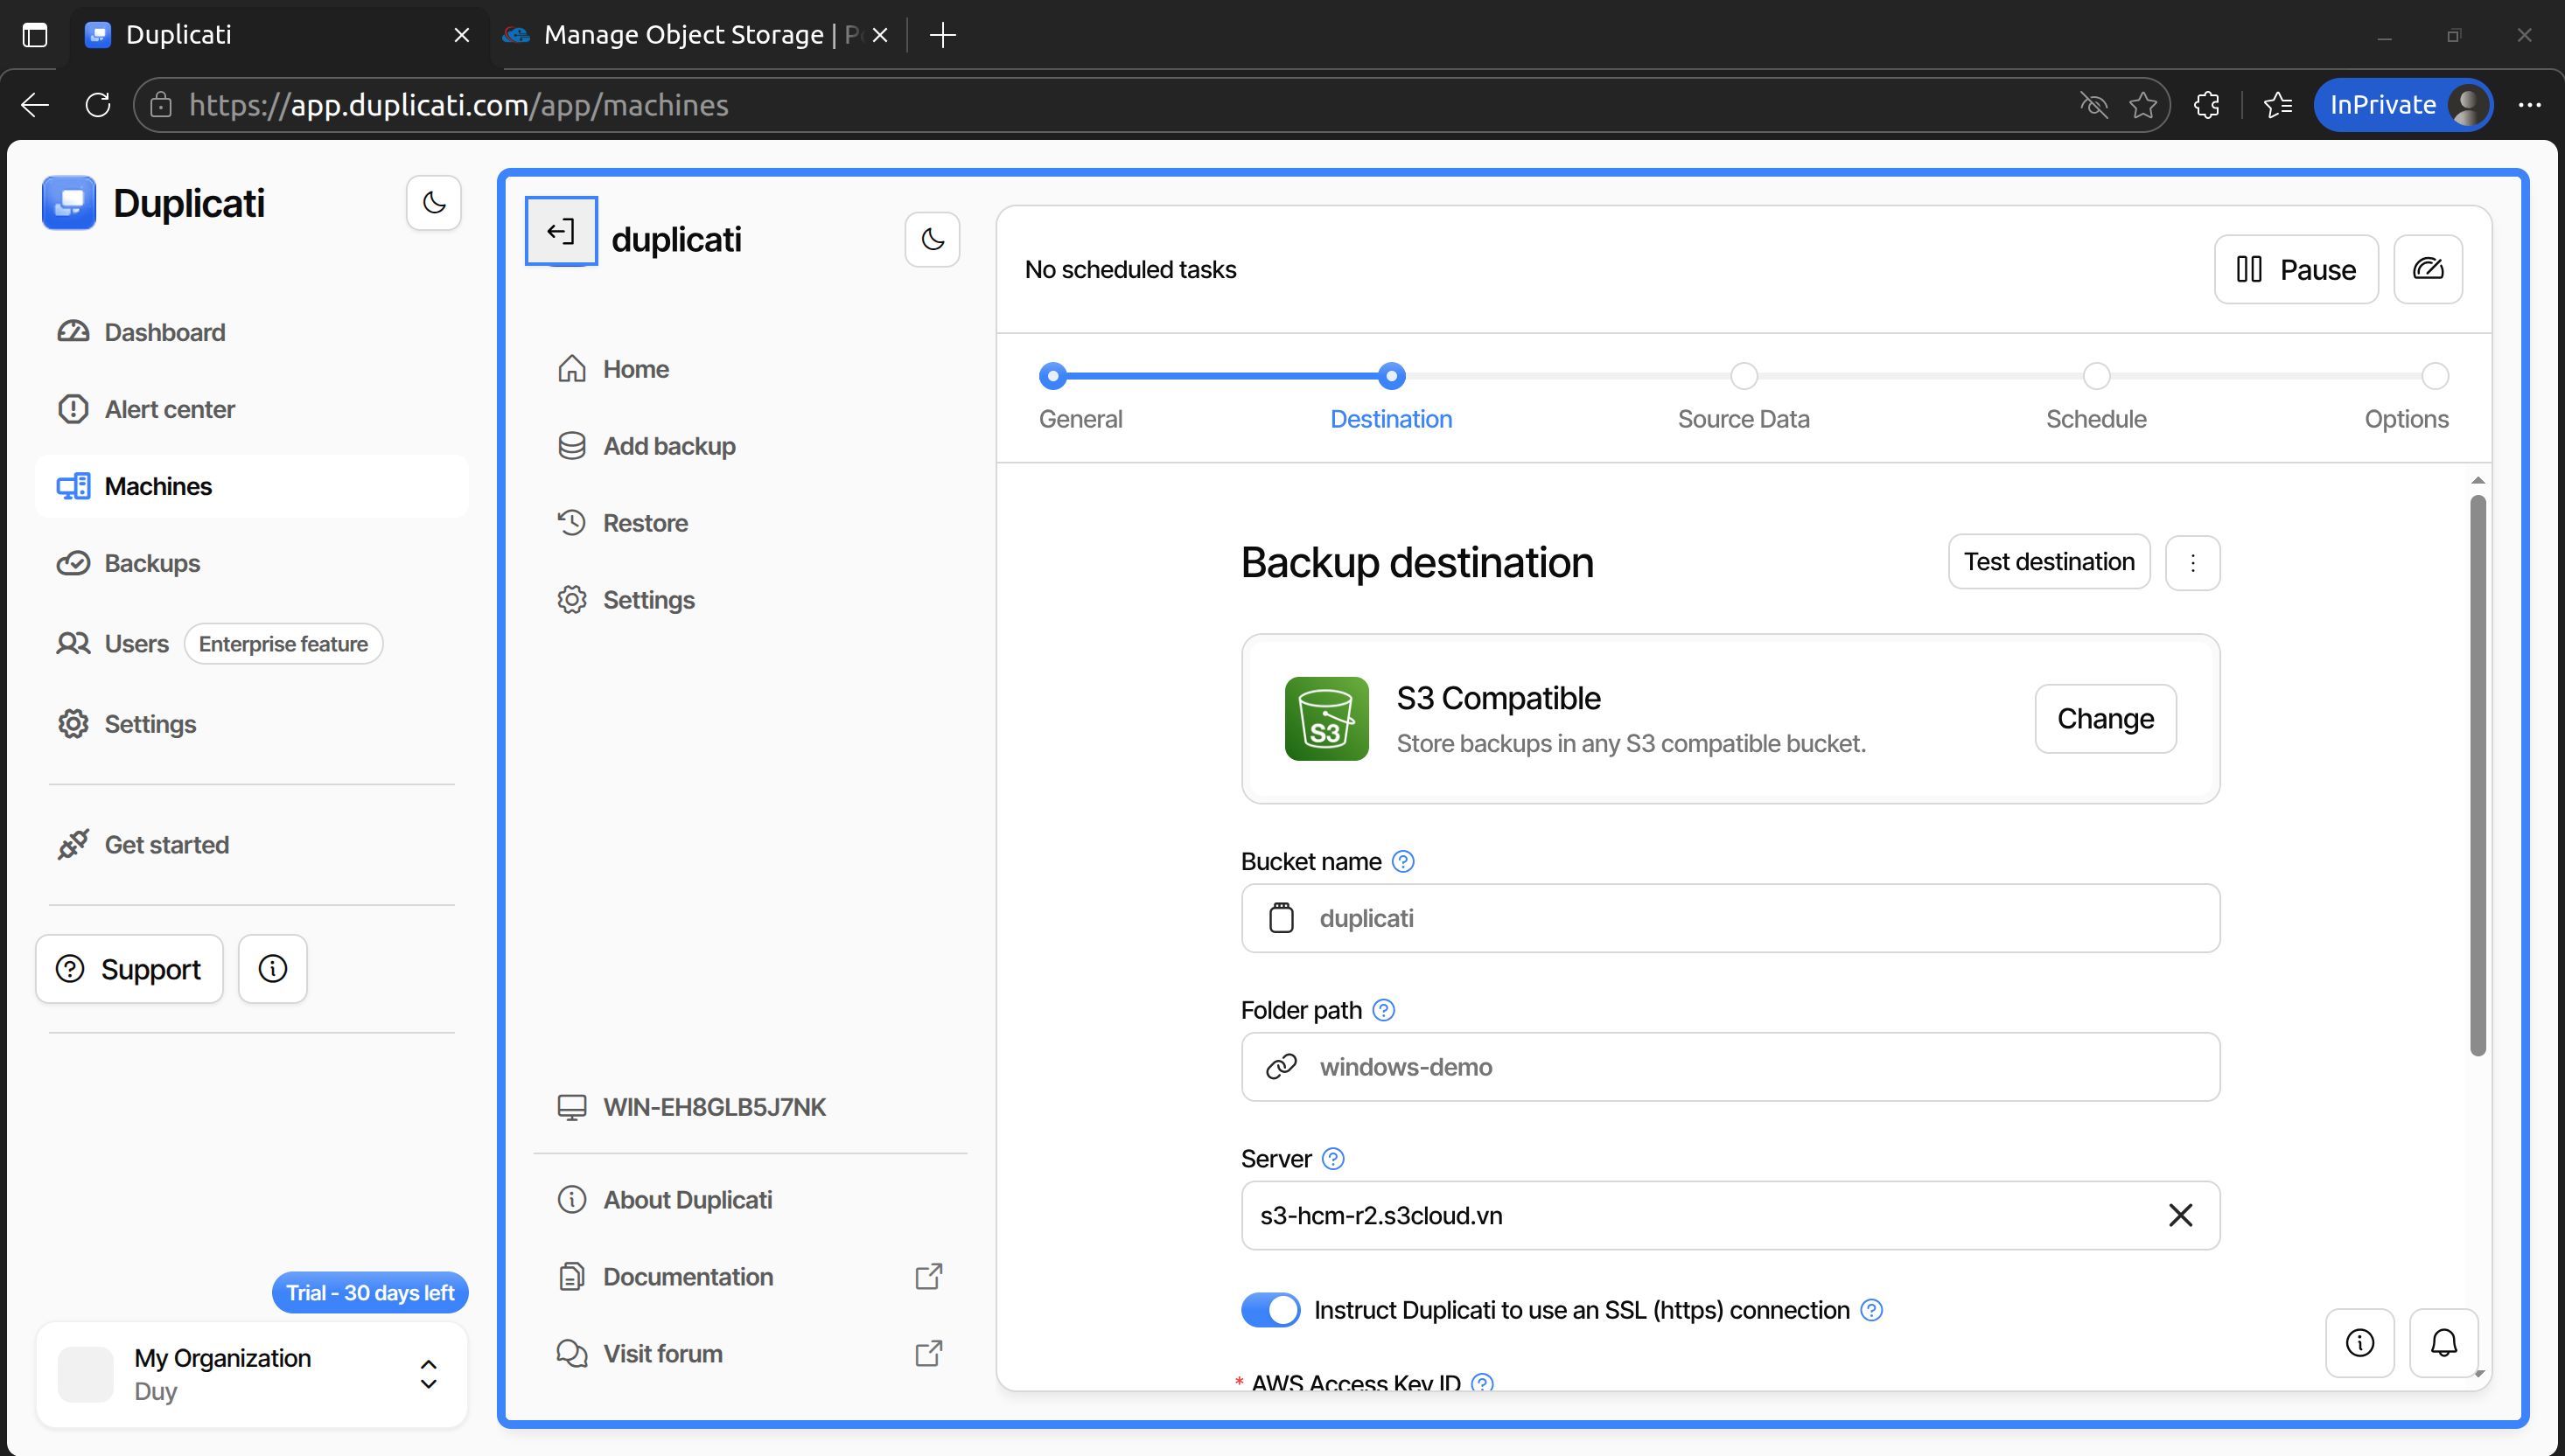2565x1456 pixels.
Task: Click Change to pick another destination type
Action: (x=2105, y=718)
